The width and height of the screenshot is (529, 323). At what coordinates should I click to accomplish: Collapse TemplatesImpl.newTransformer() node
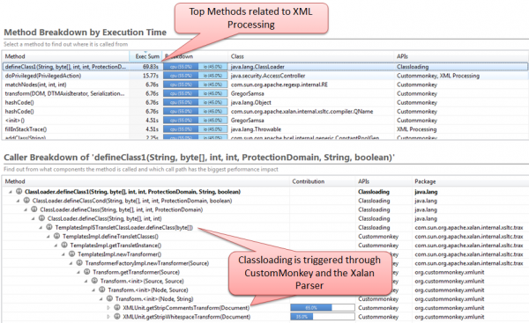(x=63, y=254)
